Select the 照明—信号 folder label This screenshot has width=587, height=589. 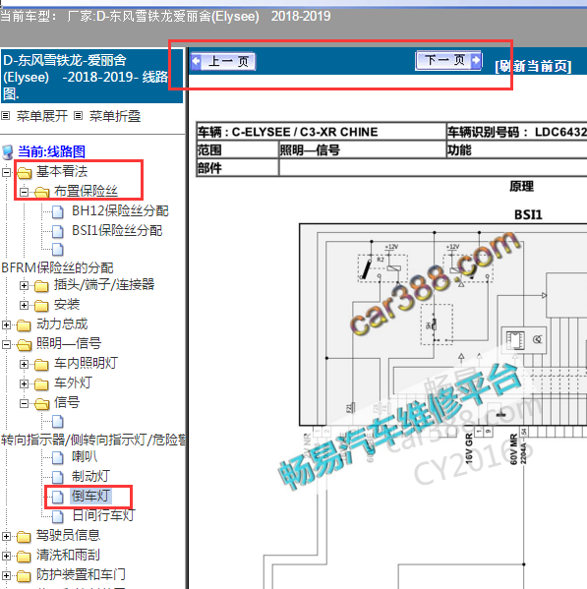pyautogui.click(x=69, y=343)
